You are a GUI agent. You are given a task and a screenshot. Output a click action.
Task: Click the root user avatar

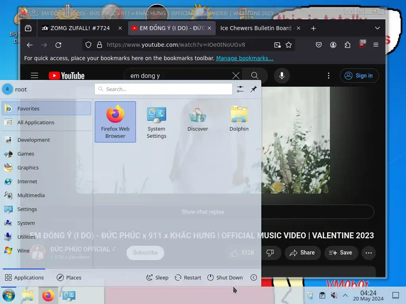click(8, 89)
